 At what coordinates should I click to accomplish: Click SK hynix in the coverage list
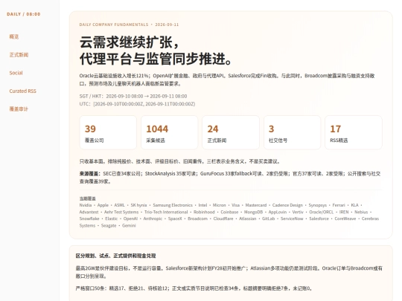pos(138,205)
